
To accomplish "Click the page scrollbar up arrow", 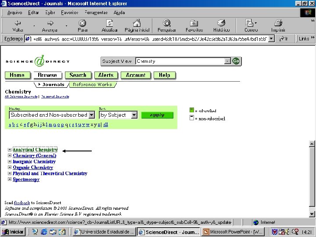I will tap(312, 144).
